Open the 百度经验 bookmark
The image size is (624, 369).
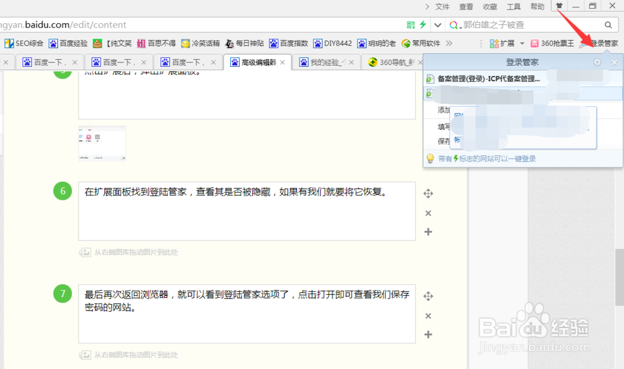68,43
